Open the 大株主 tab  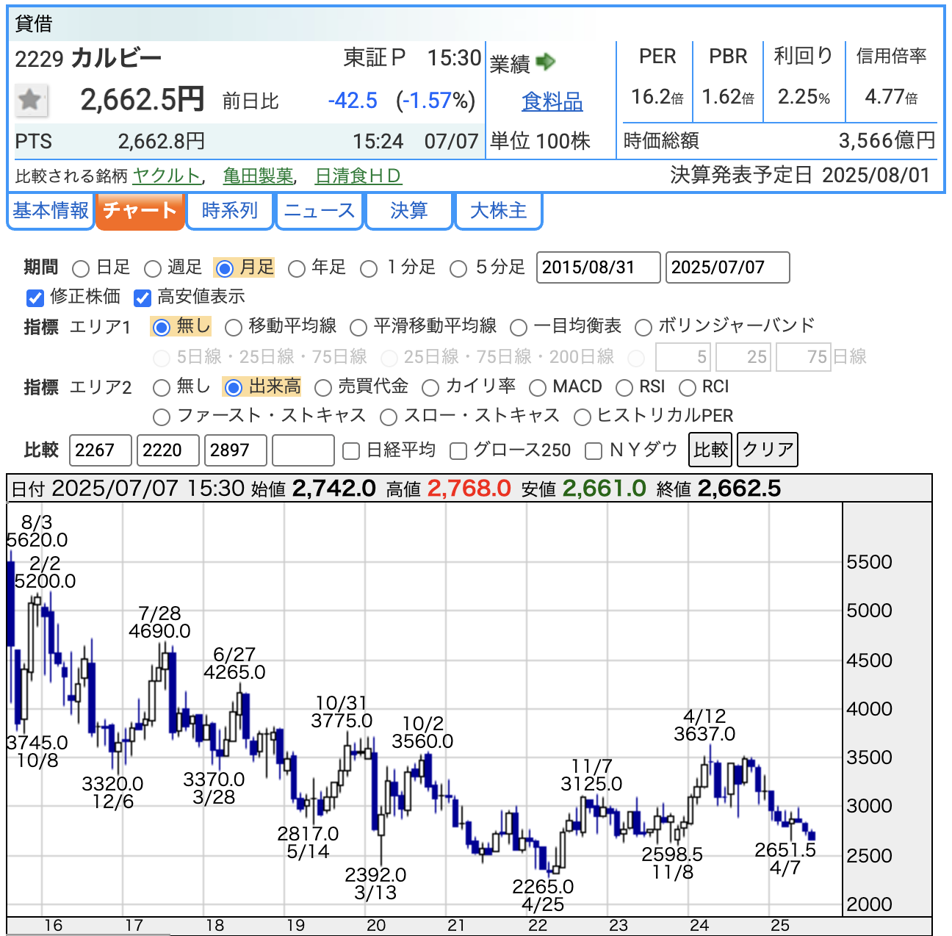(498, 211)
